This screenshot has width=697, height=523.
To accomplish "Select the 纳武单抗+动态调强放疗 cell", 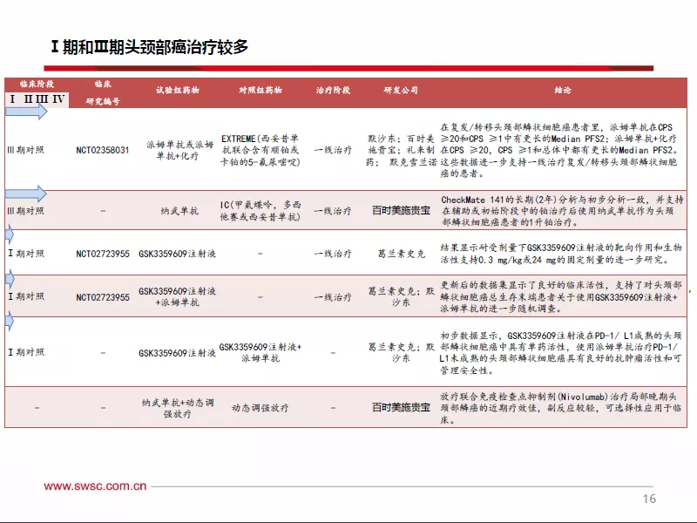I will [x=178, y=408].
